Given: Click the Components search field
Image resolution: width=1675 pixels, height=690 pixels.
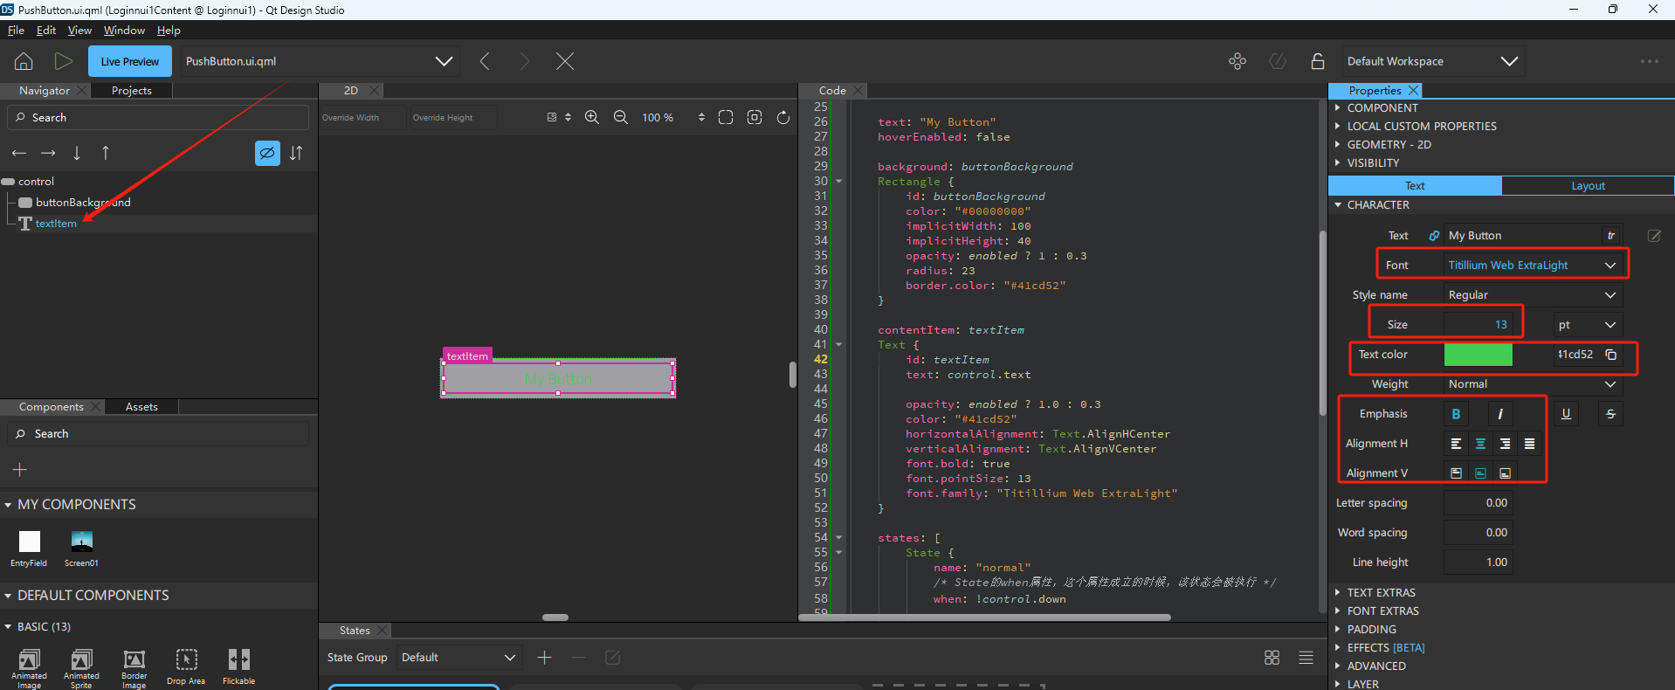Looking at the screenshot, I should (x=158, y=434).
